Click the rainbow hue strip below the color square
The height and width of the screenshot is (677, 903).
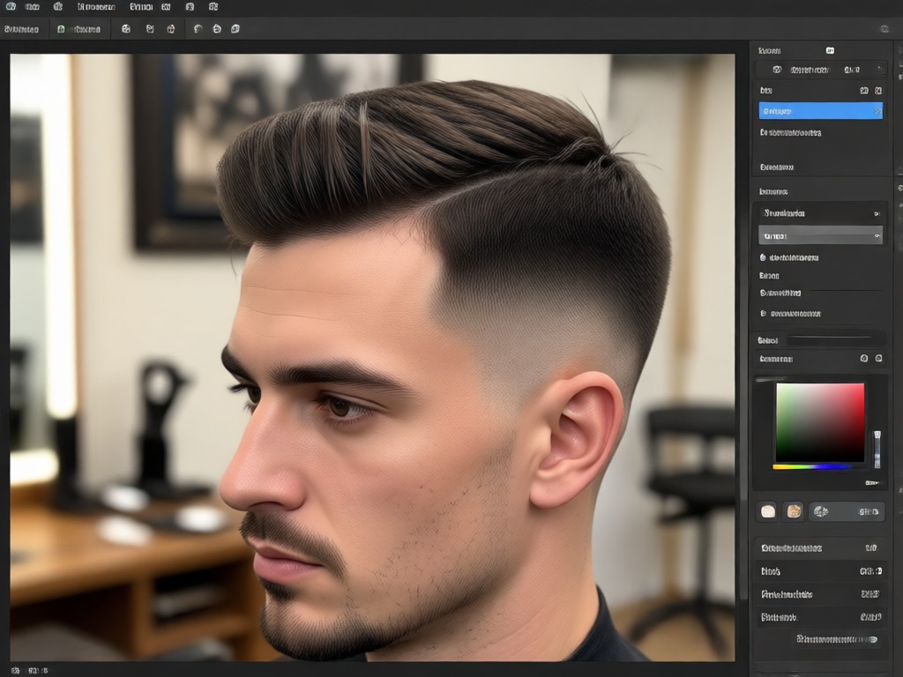click(812, 467)
